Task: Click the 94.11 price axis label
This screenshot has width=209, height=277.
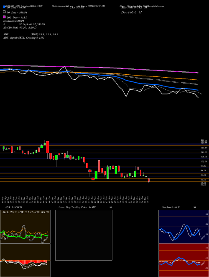Action: pos(204,170)
